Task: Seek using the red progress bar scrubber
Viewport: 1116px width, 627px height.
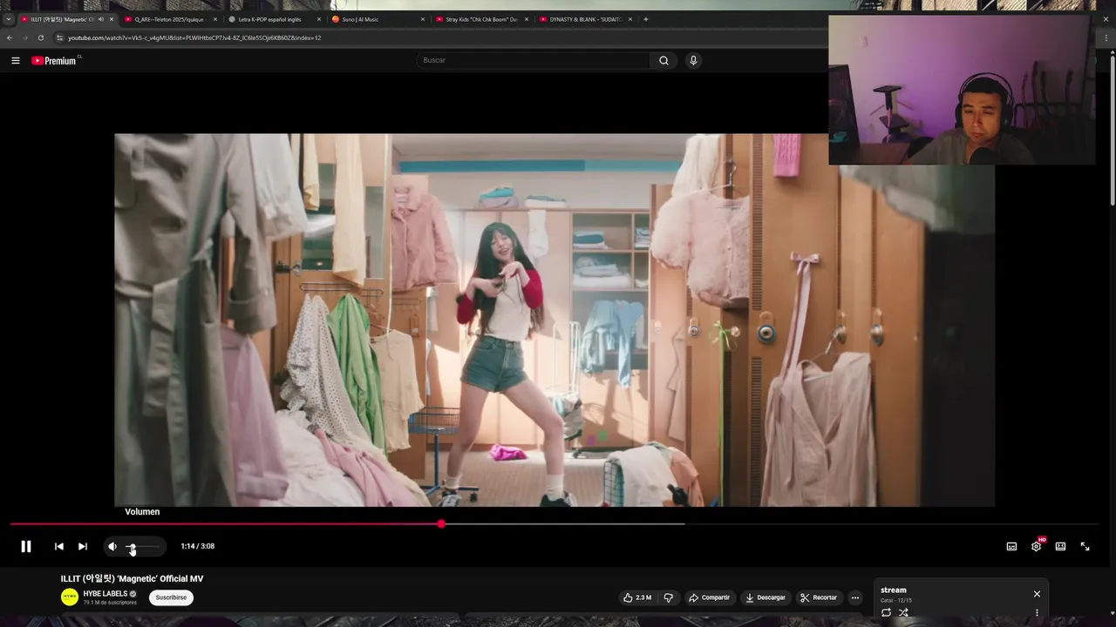Action: (441, 523)
